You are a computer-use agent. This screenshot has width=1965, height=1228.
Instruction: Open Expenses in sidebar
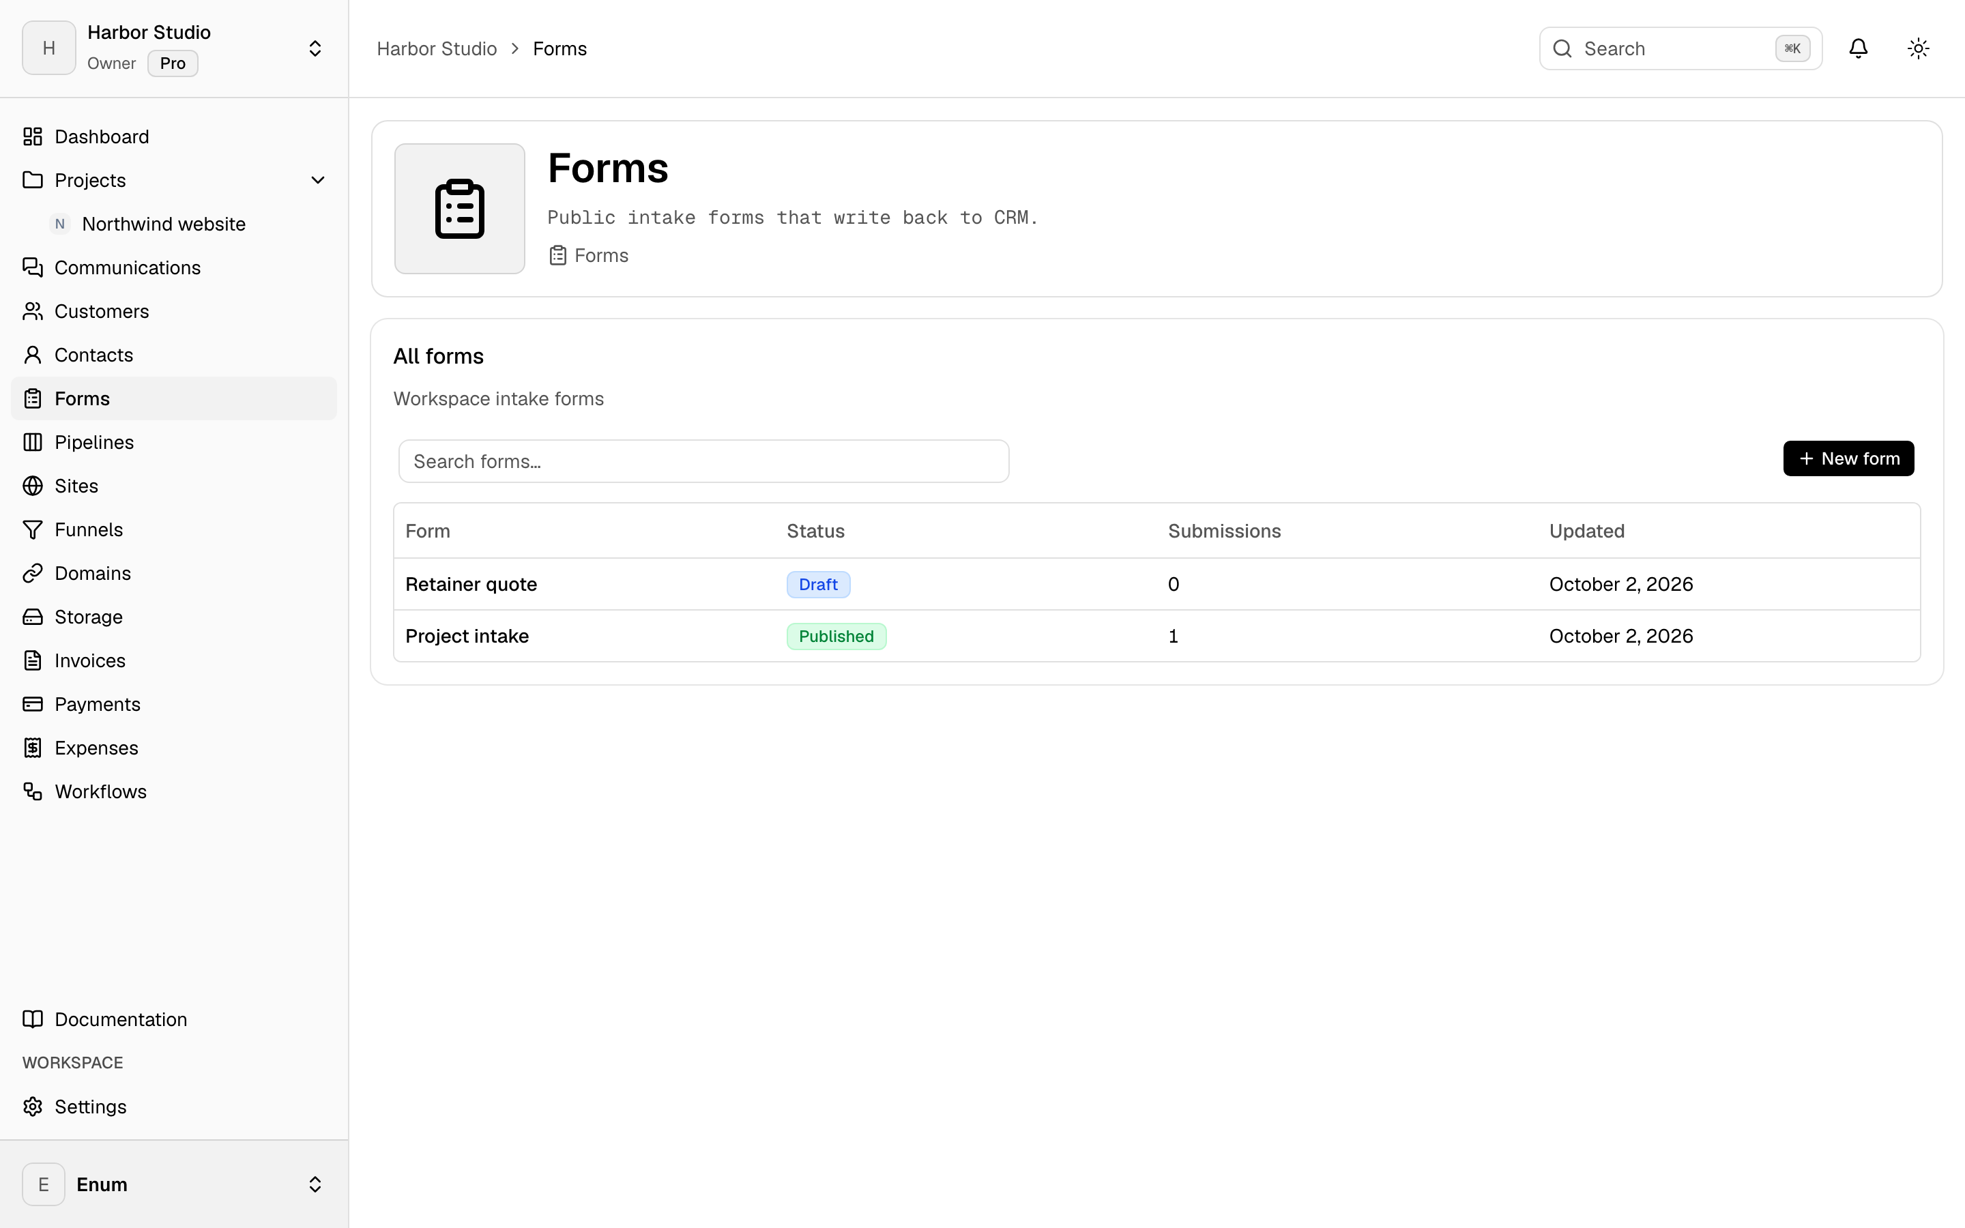[174, 748]
